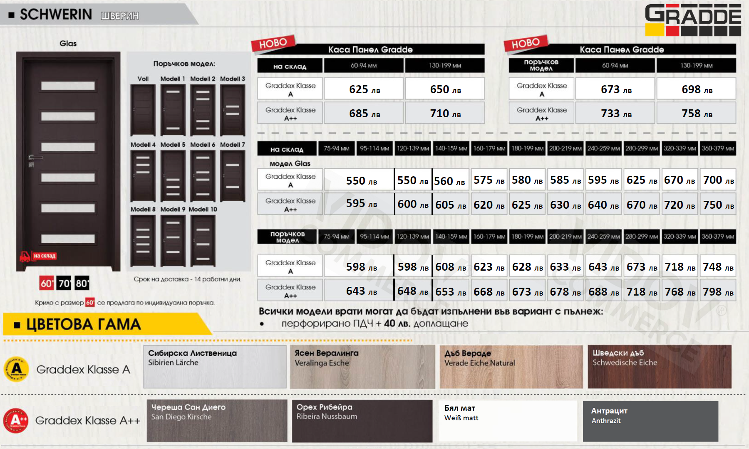Click the '798 лв' price cell
The height and width of the screenshot is (449, 749).
[718, 291]
